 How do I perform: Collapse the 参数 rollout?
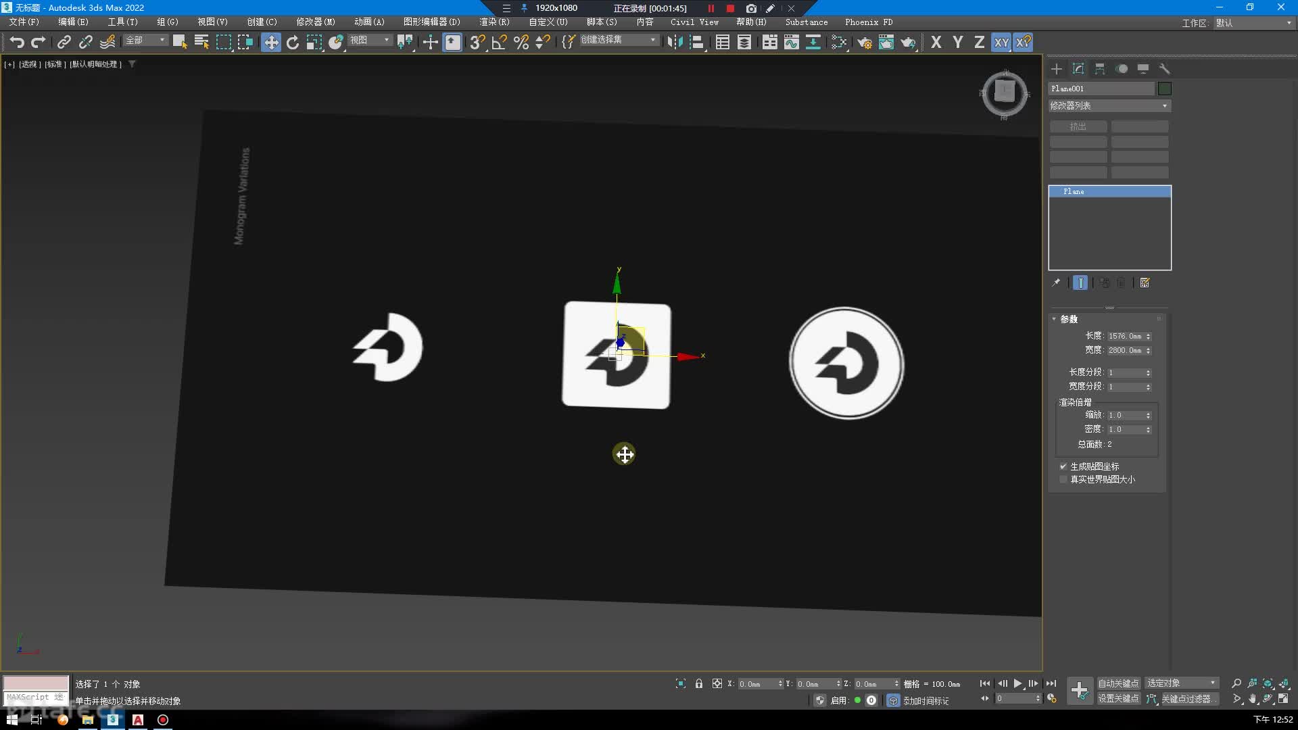(1068, 319)
